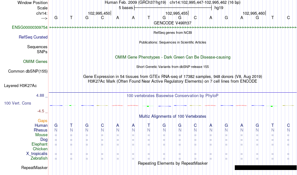Click the Sequences label in left column
The width and height of the screenshot is (297, 175).
pos(37,47)
